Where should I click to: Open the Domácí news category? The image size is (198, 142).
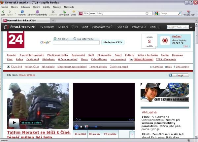(x=12, y=55)
